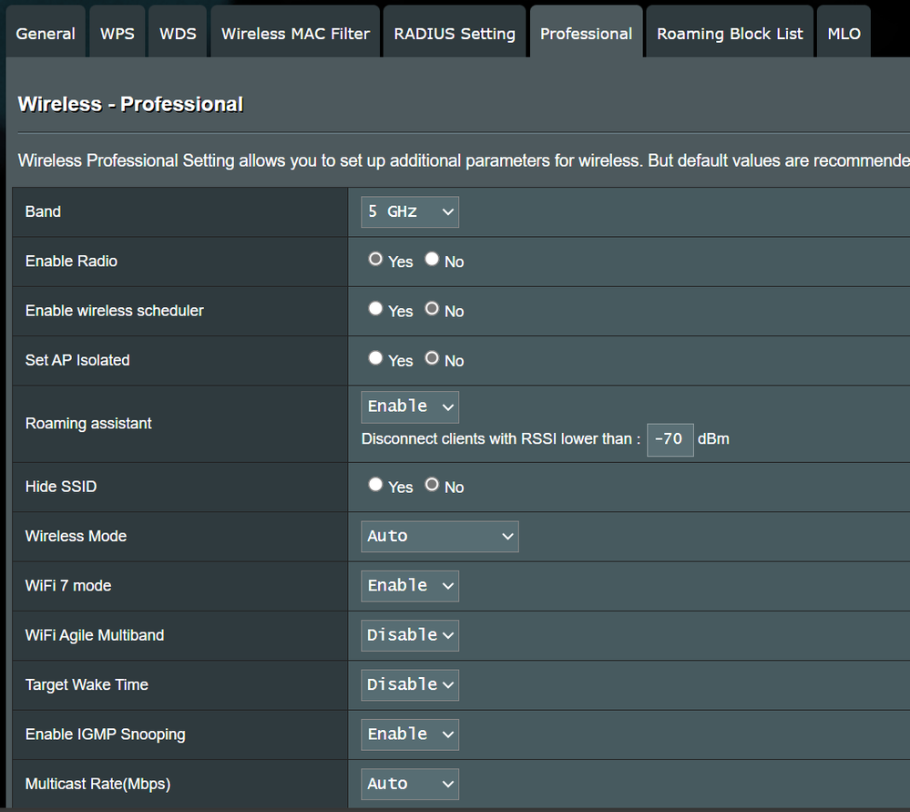
Task: Open the Target Wake Time dropdown
Action: 410,684
